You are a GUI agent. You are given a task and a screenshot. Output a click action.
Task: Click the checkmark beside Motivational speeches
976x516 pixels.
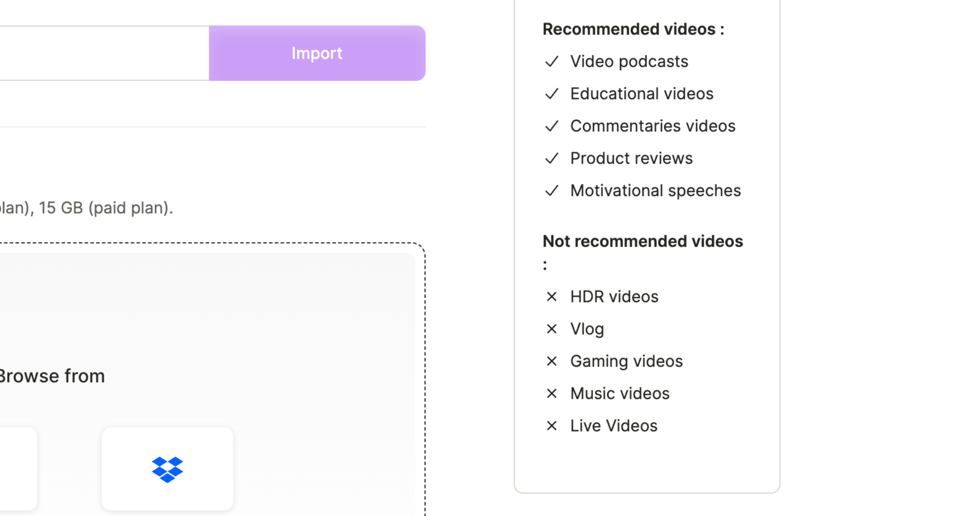tap(552, 190)
